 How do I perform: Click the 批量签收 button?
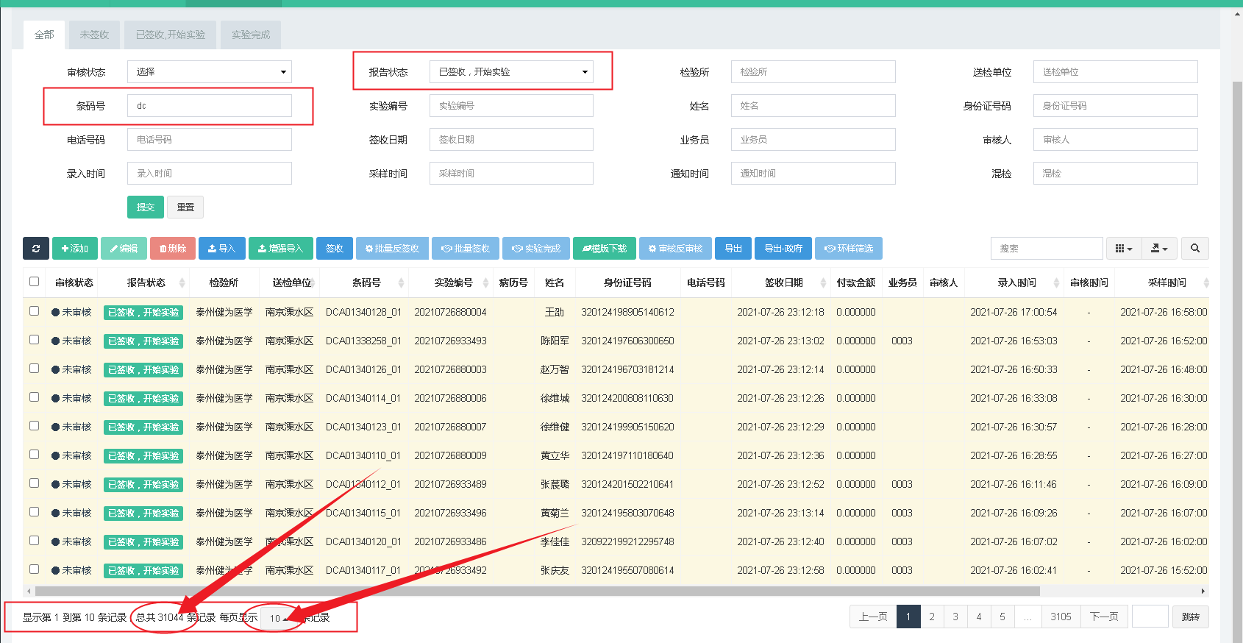pyautogui.click(x=466, y=249)
